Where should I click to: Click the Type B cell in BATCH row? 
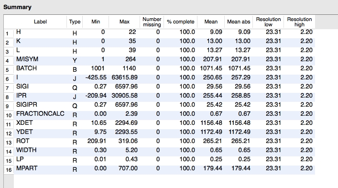tap(75, 69)
